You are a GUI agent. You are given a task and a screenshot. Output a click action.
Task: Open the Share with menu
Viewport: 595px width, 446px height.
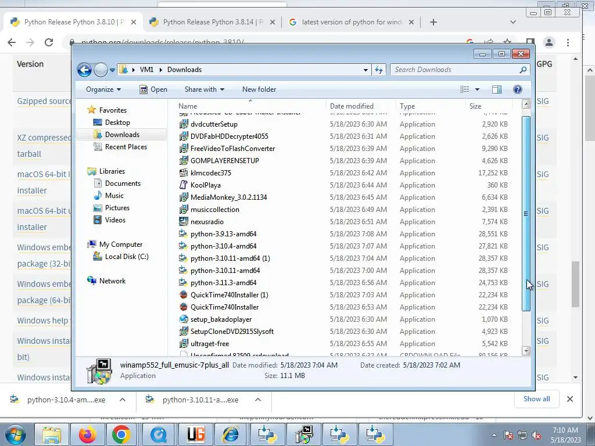tap(204, 89)
